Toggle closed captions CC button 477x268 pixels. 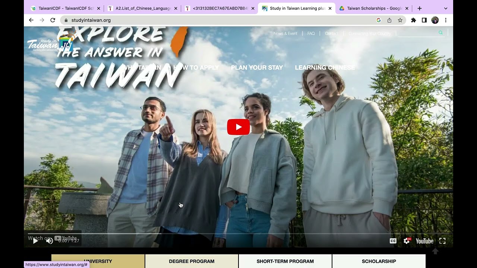click(x=393, y=241)
